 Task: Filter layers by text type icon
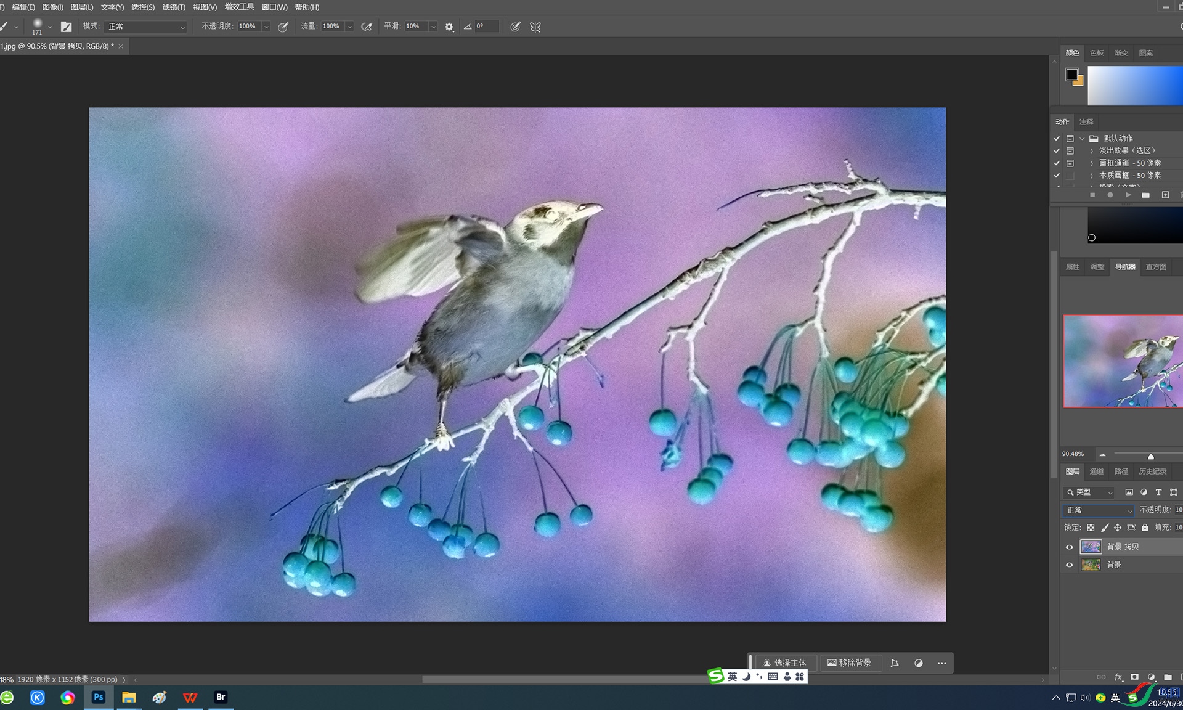point(1158,492)
